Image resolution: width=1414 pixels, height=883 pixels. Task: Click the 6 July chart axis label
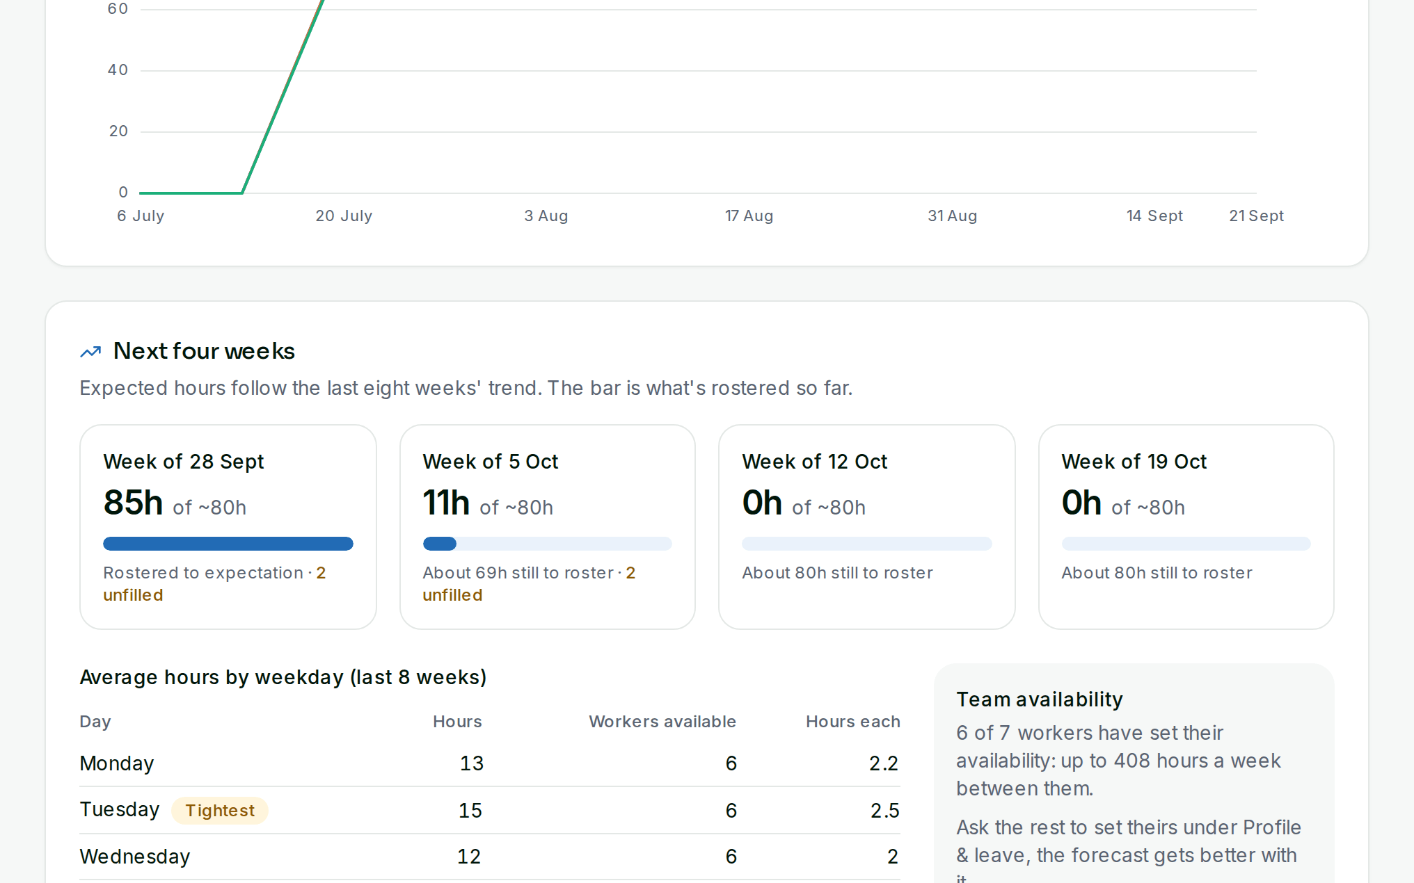coord(141,216)
